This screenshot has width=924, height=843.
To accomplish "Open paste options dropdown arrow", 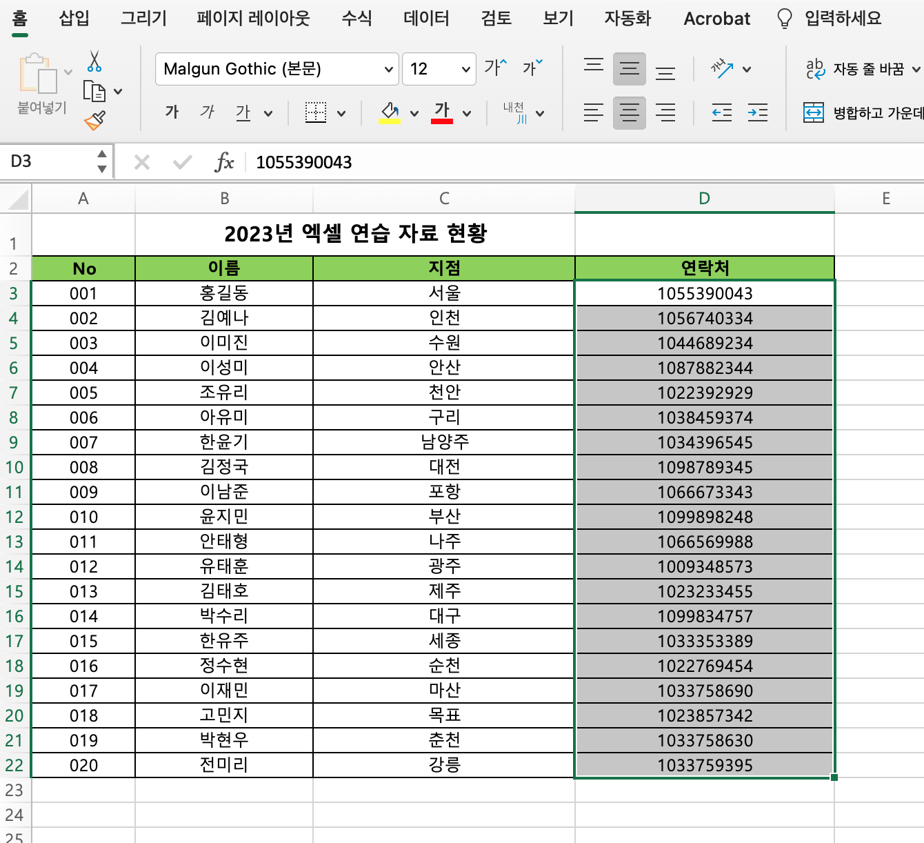I will pyautogui.click(x=68, y=72).
